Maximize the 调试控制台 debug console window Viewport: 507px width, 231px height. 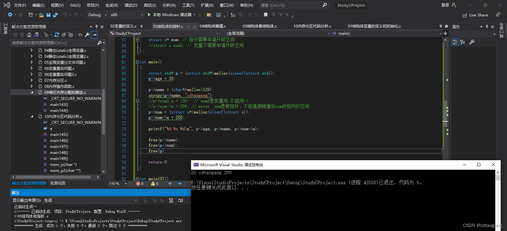coord(479,165)
